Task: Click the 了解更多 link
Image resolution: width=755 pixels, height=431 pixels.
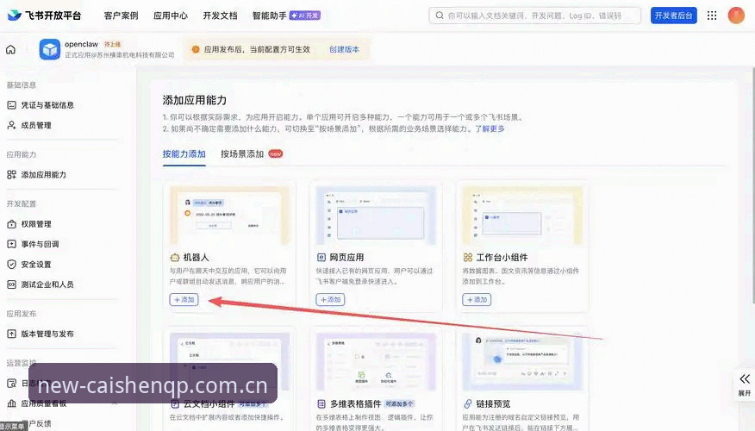Action: tap(490, 129)
